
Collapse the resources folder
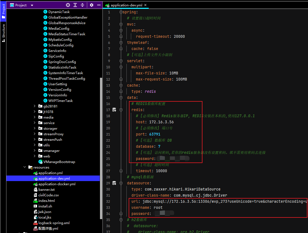[x=25, y=167]
